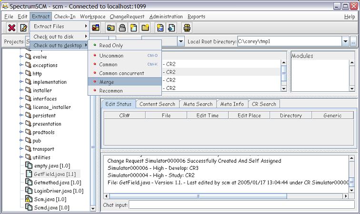Click the padlock toolbar icon

(122, 28)
